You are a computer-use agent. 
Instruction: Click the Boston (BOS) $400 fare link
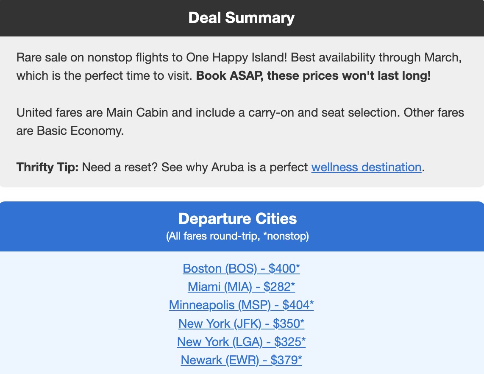coord(241,268)
